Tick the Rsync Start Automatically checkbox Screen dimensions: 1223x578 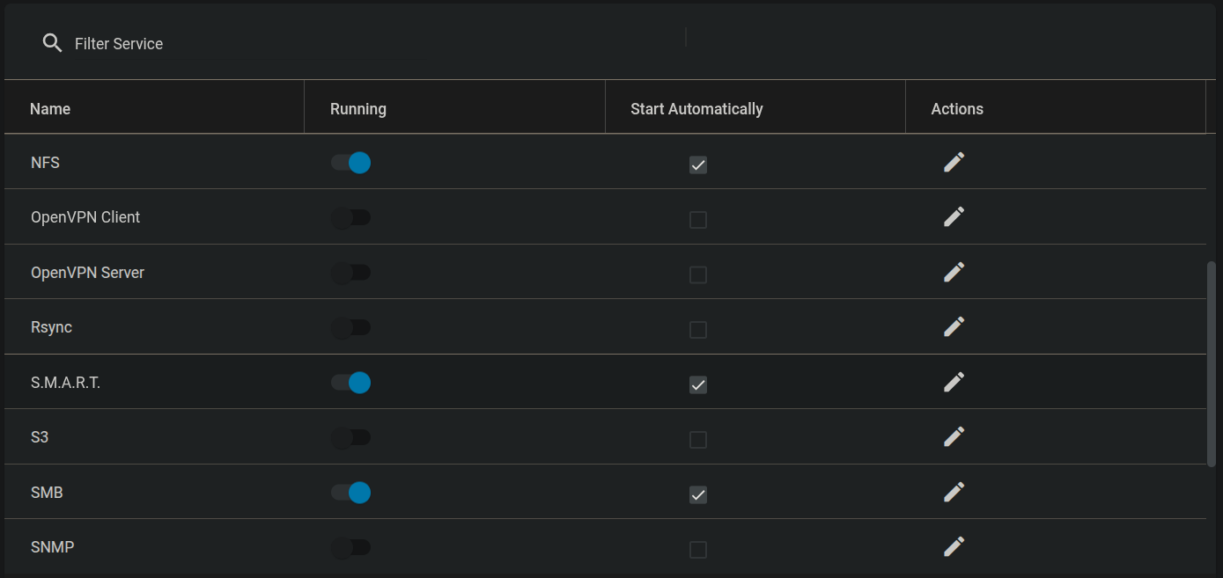pyautogui.click(x=698, y=330)
